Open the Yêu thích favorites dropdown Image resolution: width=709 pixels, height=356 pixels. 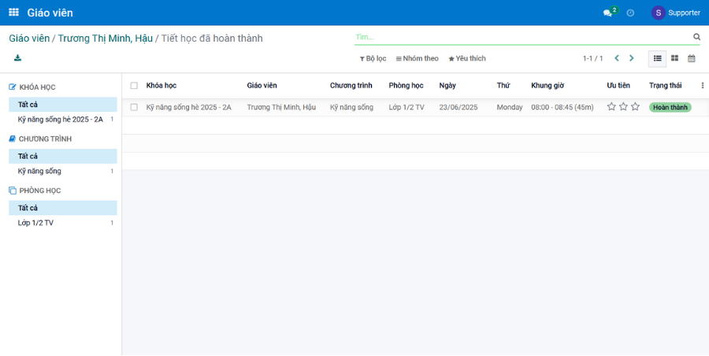coord(467,58)
